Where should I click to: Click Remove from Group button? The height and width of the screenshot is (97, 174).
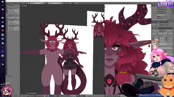pos(14,13)
